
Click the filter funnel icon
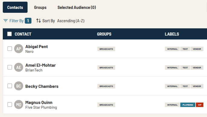point(5,21)
